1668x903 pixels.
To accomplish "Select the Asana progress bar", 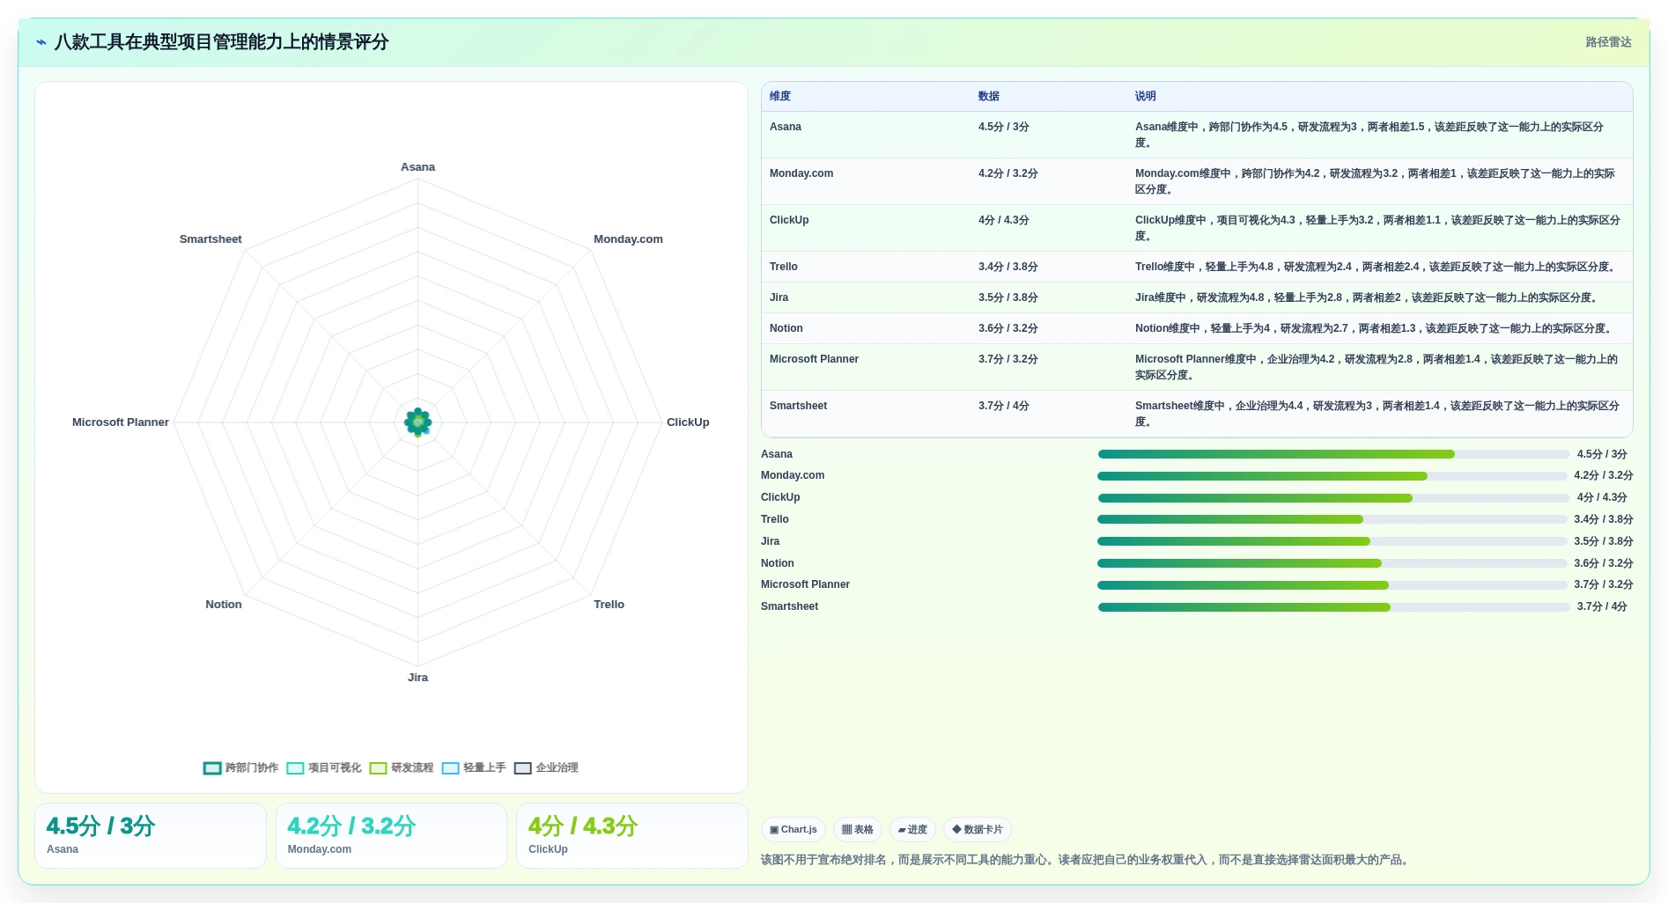I will 1333,454.
